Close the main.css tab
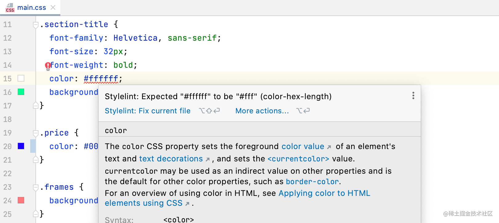 click(x=53, y=7)
